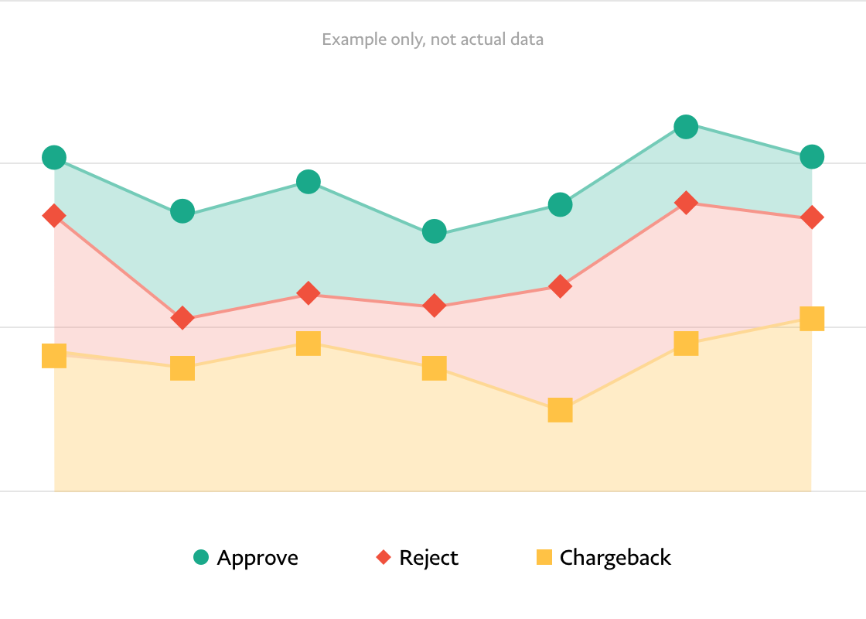The image size is (866, 619).
Task: Pick the third Chargeback square data point
Action: tap(309, 343)
